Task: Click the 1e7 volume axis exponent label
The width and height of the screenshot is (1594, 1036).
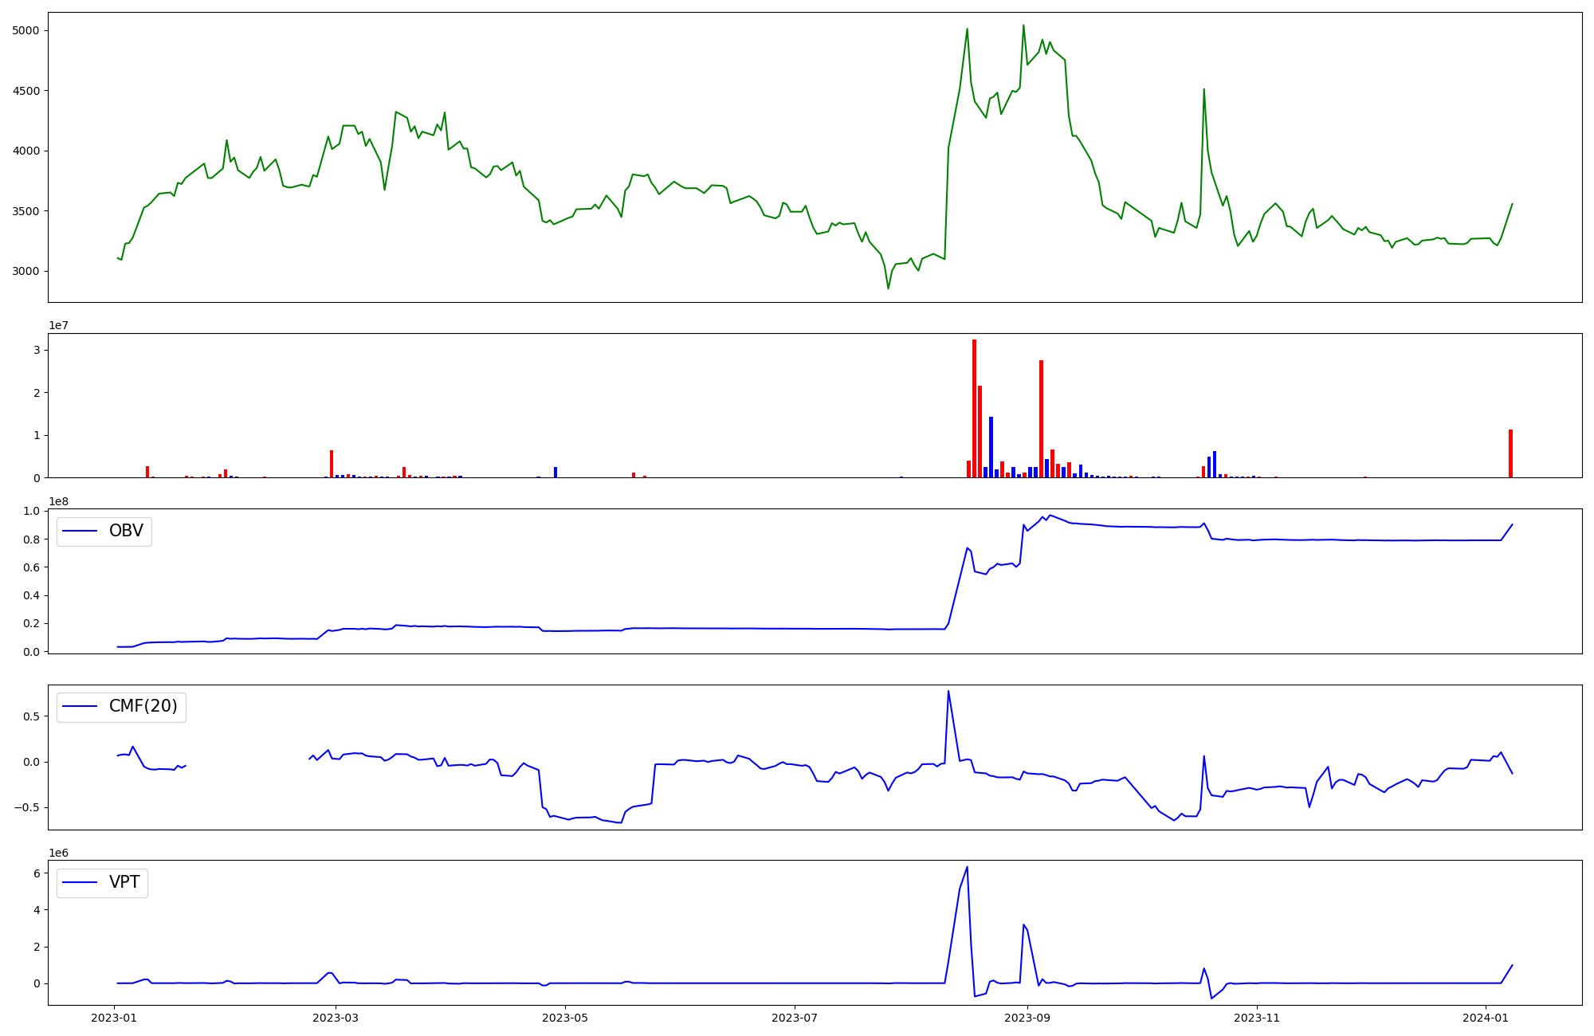Action: [x=58, y=325]
